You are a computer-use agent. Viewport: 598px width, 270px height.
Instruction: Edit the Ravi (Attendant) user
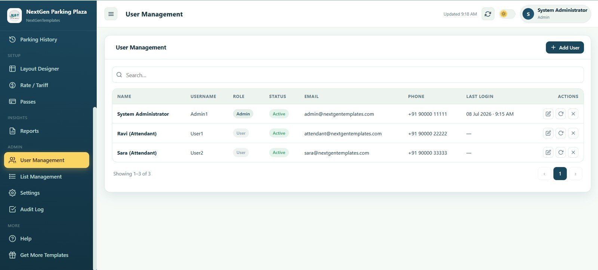coord(548,133)
